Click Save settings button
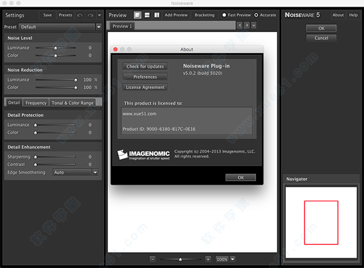Screen dimensions: 364x268 click(47, 15)
